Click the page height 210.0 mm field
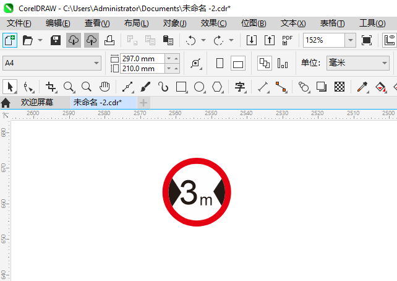This screenshot has width=397, height=281. (x=142, y=69)
